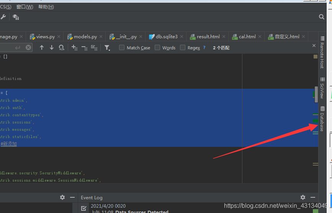Click the find all occurrences icon

click(x=61, y=47)
